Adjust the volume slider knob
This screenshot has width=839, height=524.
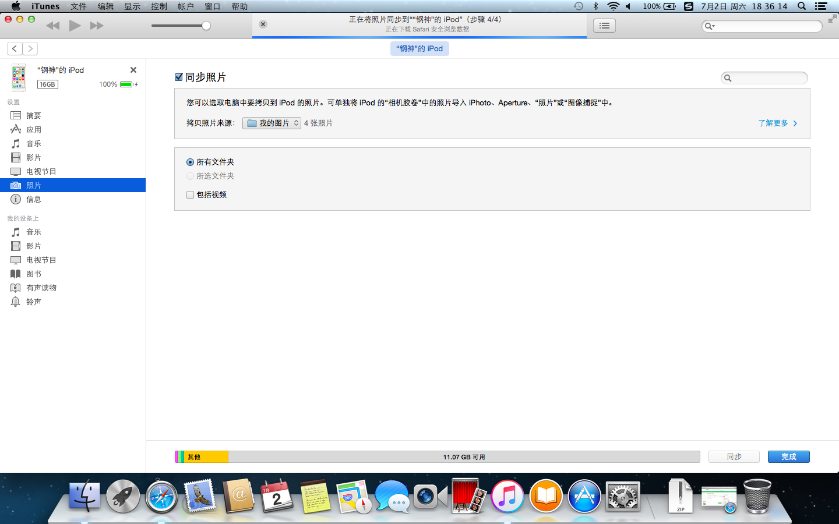tap(206, 26)
